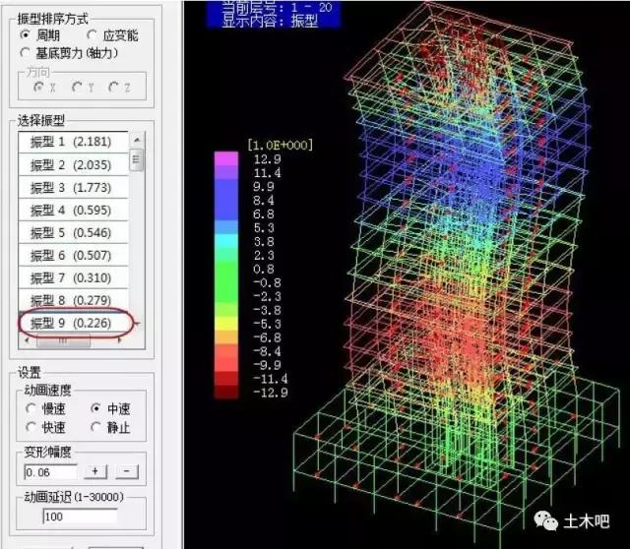Viewport: 630px width, 549px height.
Task: Select 基底剪力(轴力) sorting option
Action: (25, 52)
